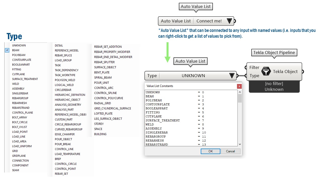Pick STOREY in the Type menu
Screen dimensions: 322x181
click(x=99, y=124)
